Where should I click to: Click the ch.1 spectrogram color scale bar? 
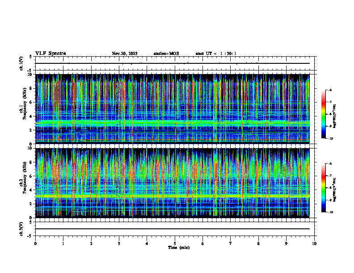(323, 114)
